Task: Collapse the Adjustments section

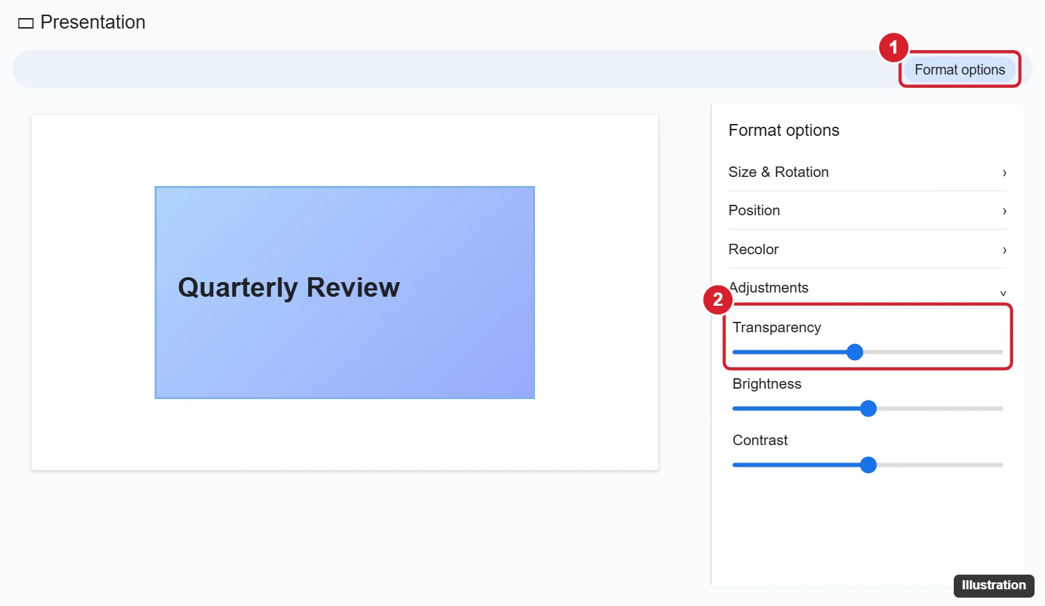Action: tap(867, 288)
